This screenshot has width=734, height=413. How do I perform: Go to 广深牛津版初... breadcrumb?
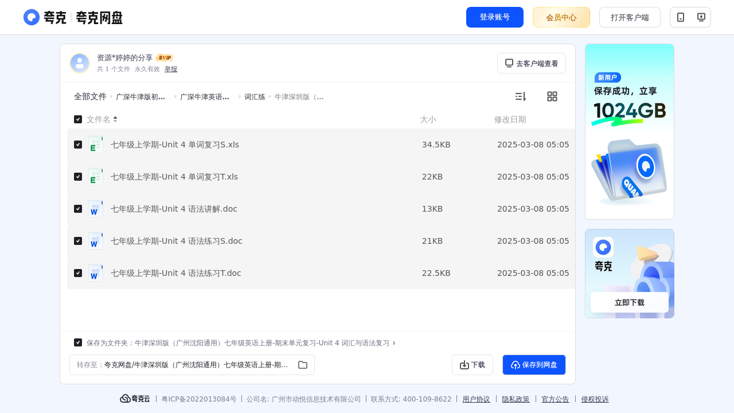(140, 97)
